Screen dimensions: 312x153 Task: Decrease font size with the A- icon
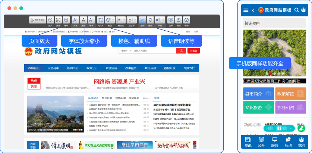click(91, 20)
